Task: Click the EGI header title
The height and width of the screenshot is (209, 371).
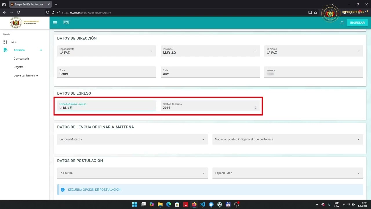Action: tap(66, 23)
